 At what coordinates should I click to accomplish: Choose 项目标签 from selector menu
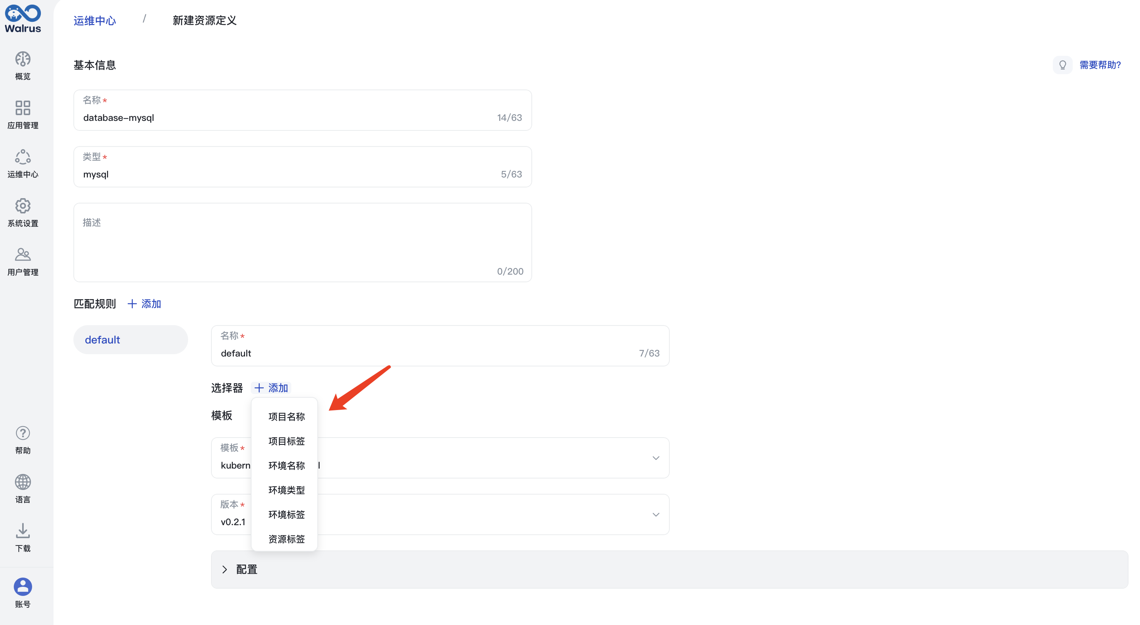click(286, 441)
